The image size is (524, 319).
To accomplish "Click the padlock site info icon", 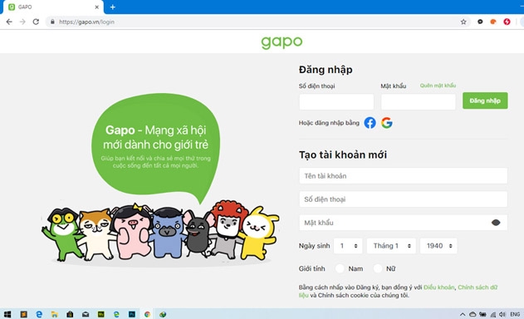I will point(52,22).
